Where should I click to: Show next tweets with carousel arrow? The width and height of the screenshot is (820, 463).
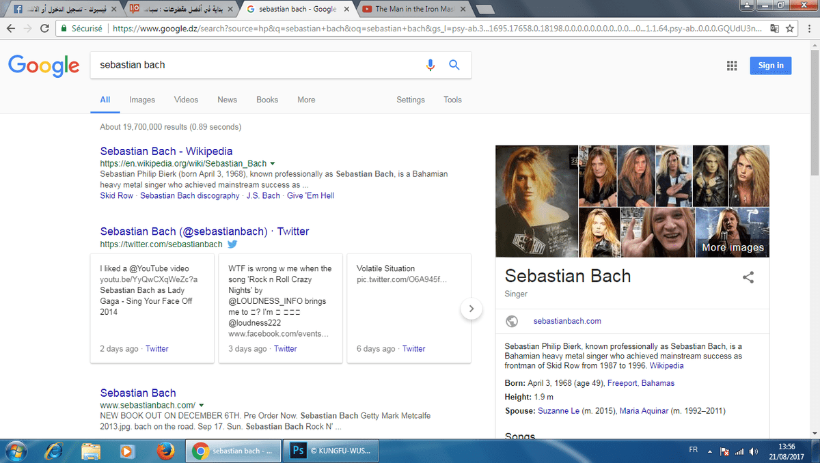471,309
